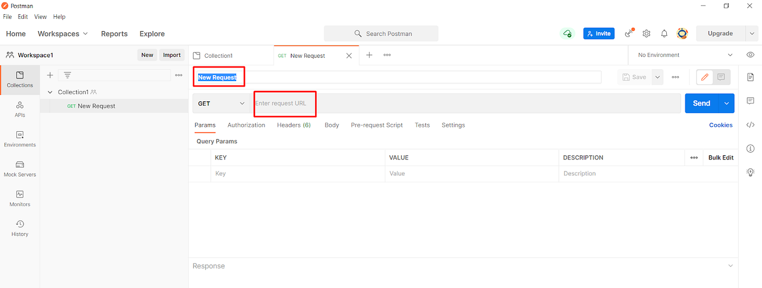Screen dimensions: 762x288
Task: Open the settings gear icon
Action: point(647,33)
